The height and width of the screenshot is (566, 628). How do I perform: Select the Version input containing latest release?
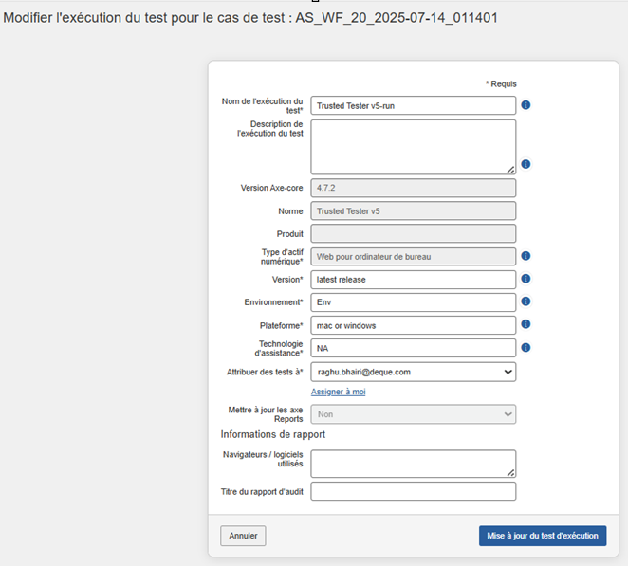click(x=413, y=280)
